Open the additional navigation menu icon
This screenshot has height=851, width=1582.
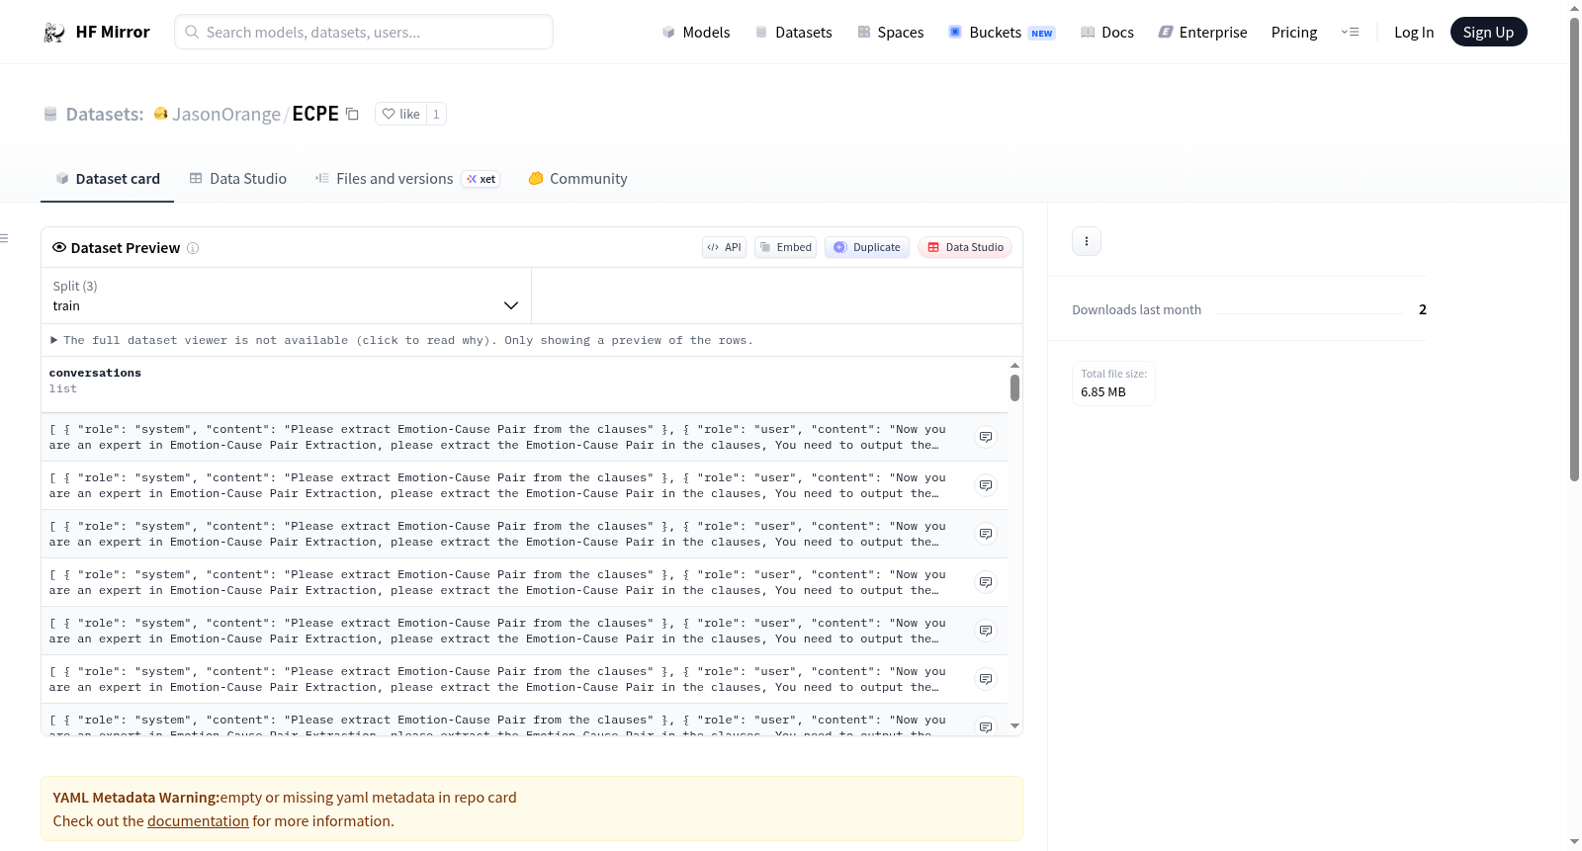(x=1350, y=32)
